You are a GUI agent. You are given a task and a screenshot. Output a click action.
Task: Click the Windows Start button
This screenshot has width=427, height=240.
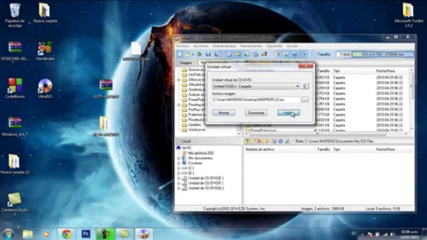pyautogui.click(x=8, y=234)
